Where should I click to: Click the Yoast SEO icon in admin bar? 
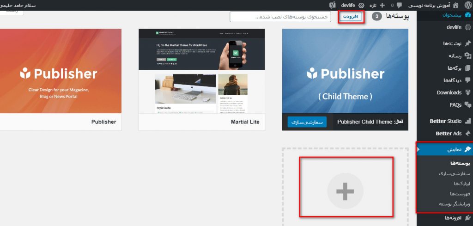click(332, 5)
